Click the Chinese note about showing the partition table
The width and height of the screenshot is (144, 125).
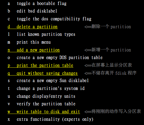[108, 65]
